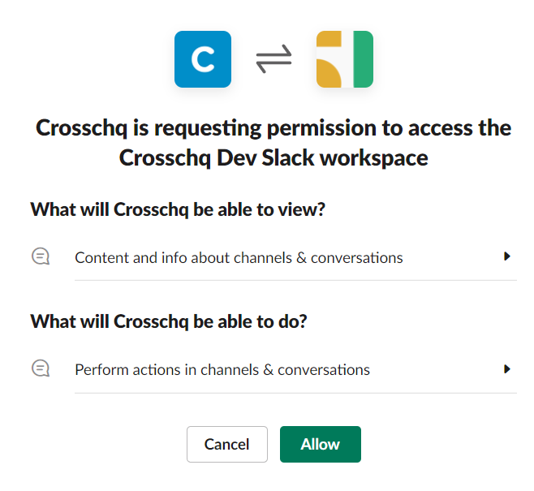This screenshot has width=534, height=491.
Task: Click the blue Crosschq app icon
Action: point(203,59)
